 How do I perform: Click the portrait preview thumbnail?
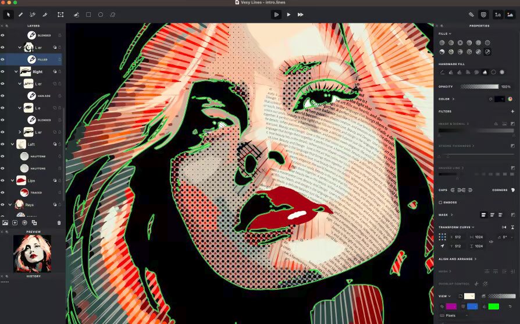coord(32,254)
